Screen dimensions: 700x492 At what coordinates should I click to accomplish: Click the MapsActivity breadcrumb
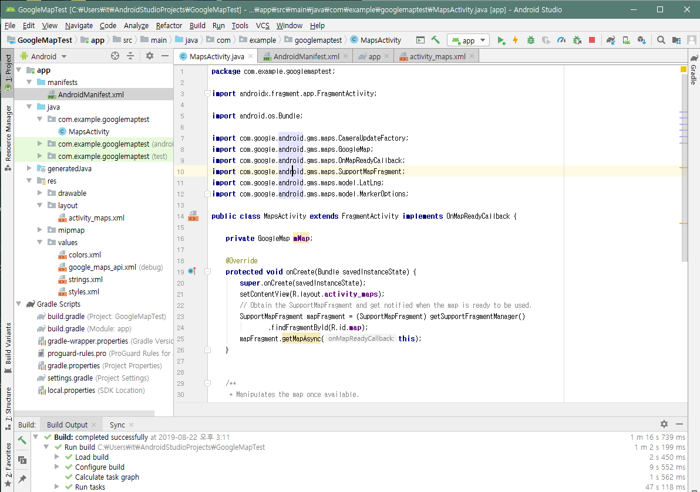(x=376, y=40)
